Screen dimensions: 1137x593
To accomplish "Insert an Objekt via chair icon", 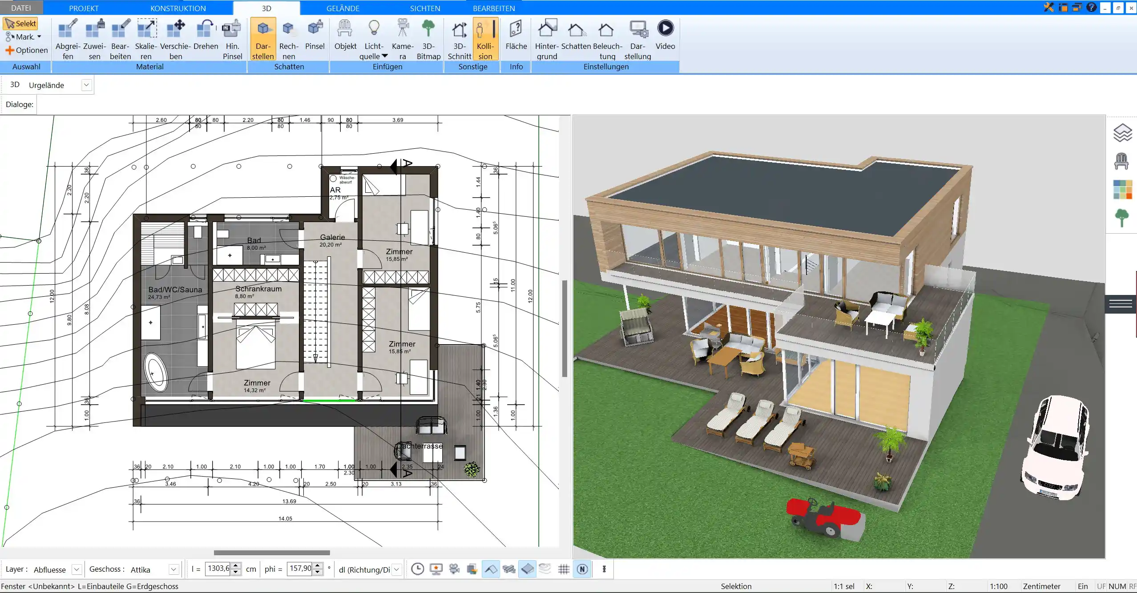I will [345, 35].
